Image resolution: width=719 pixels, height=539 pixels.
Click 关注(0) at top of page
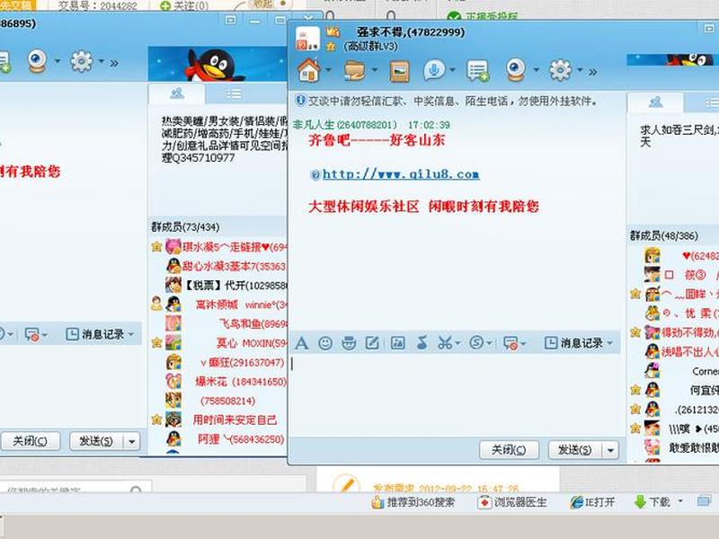coord(184,6)
